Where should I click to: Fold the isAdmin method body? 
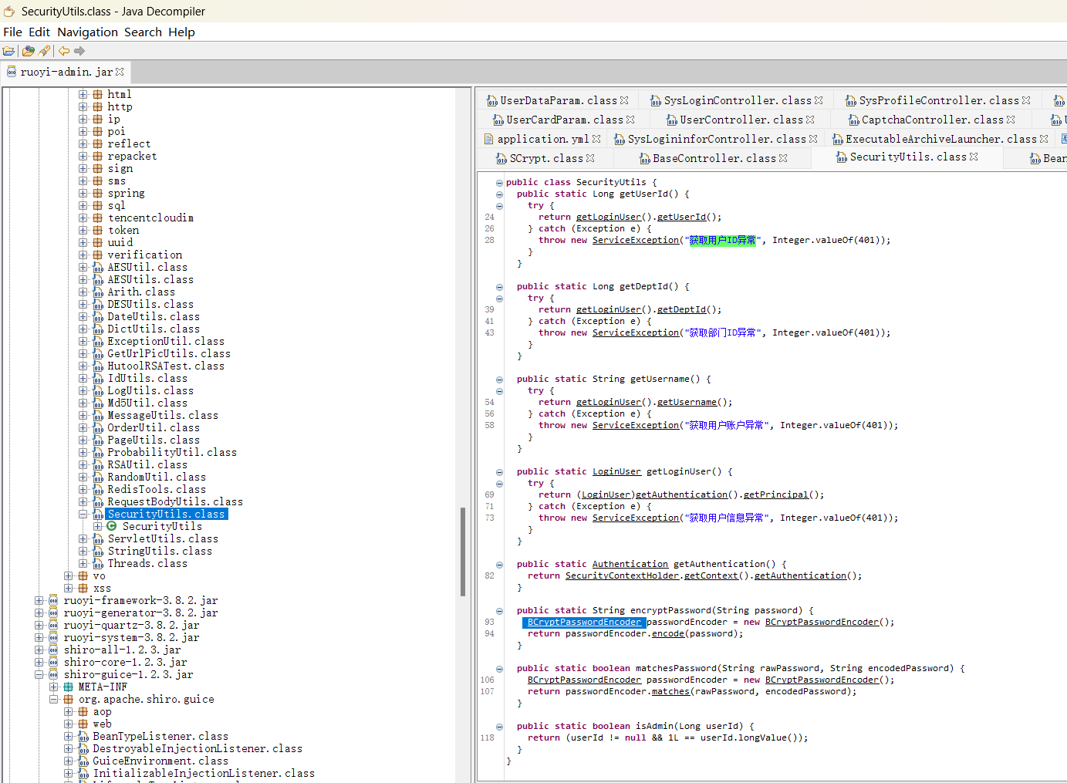499,727
